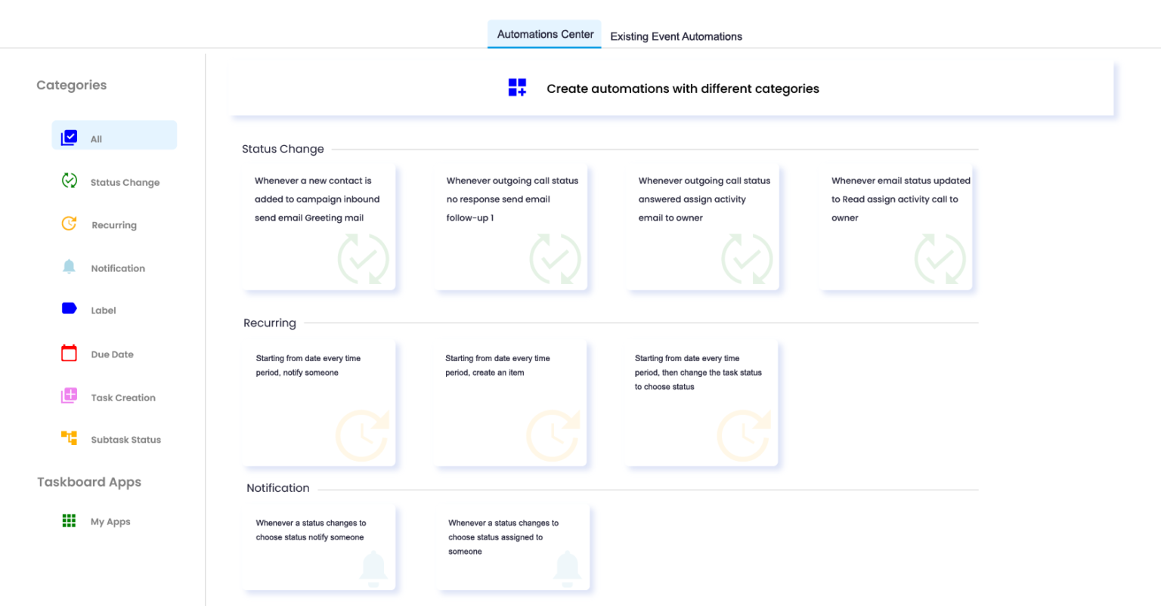This screenshot has width=1161, height=606.
Task: Select the Recurring category label in sidebar
Action: pyautogui.click(x=114, y=225)
